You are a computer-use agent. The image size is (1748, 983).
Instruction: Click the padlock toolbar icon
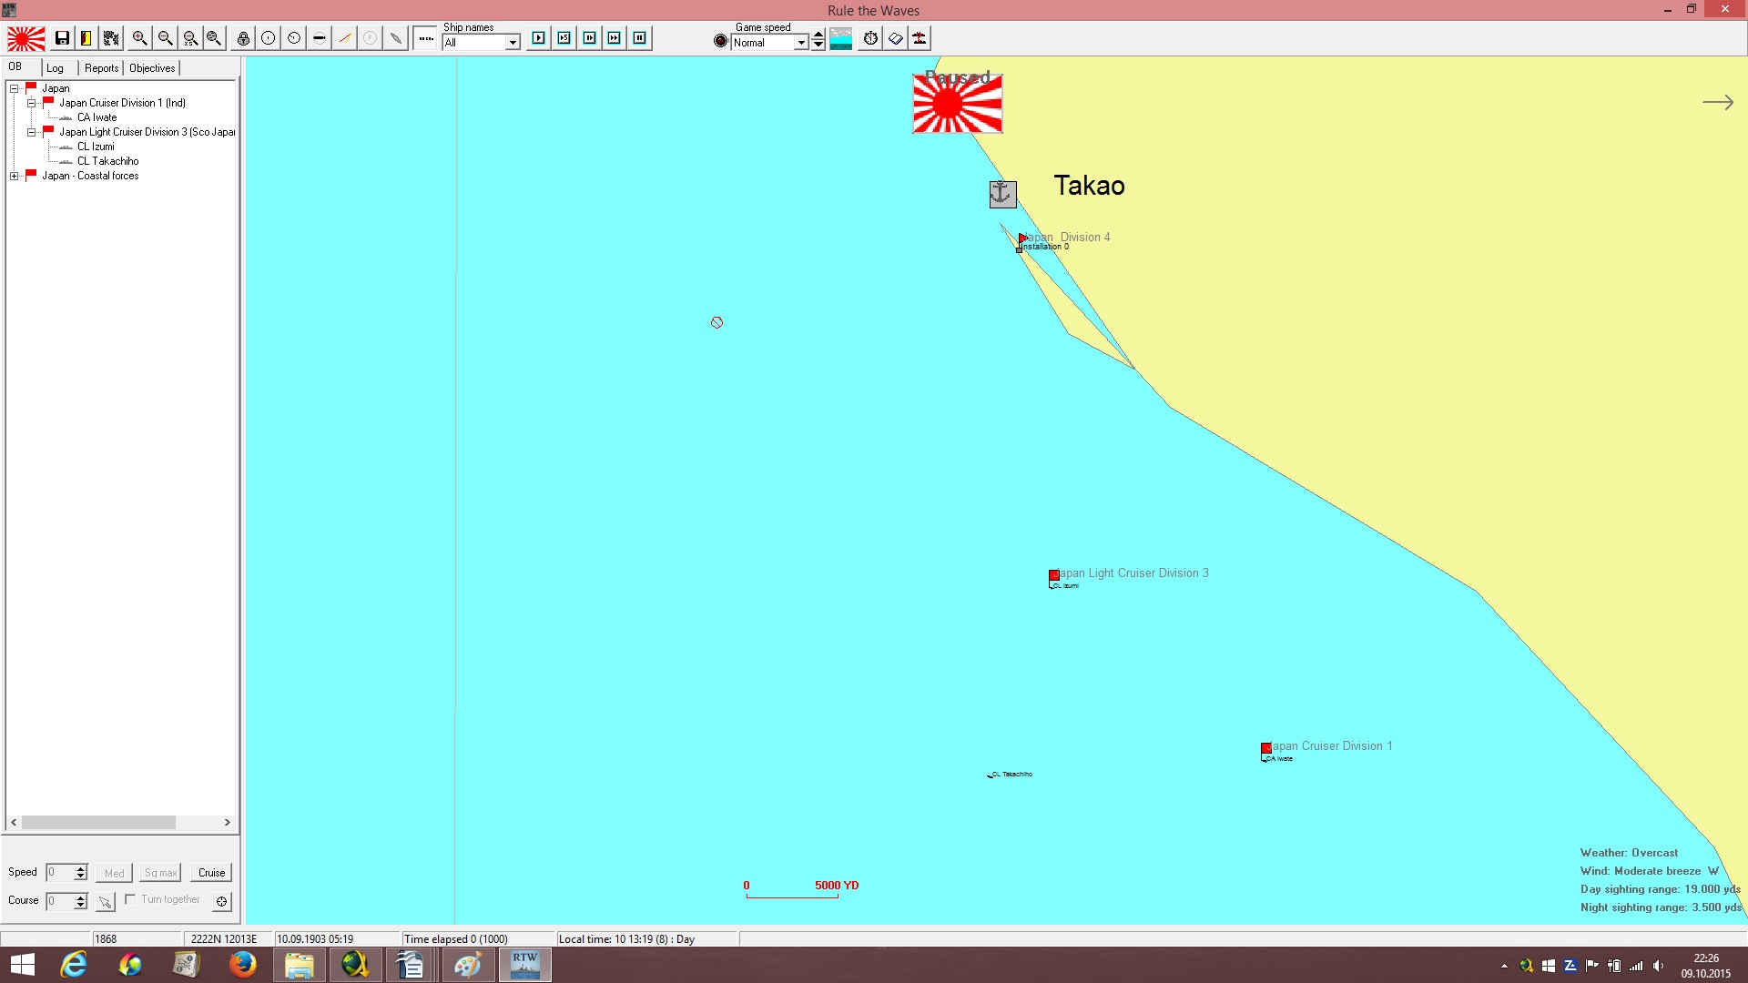243,38
